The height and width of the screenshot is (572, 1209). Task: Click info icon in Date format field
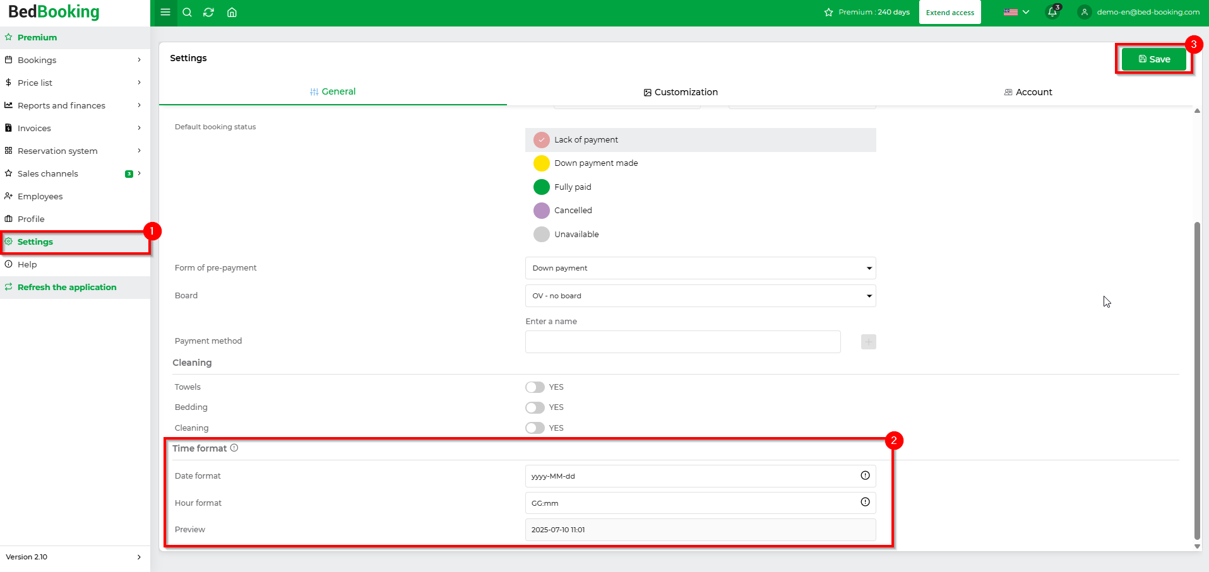pos(865,476)
